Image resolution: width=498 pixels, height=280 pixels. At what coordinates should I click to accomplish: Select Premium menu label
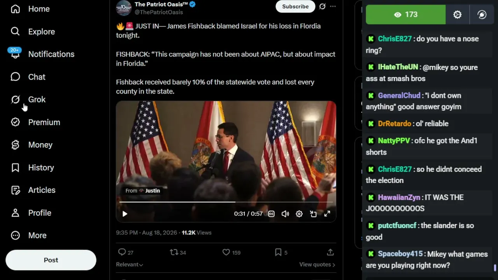point(44,122)
